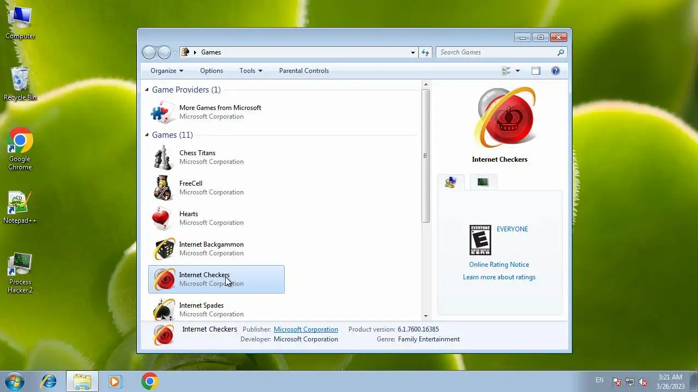
Task: Click the Chrome taskbar icon
Action: pyautogui.click(x=150, y=382)
